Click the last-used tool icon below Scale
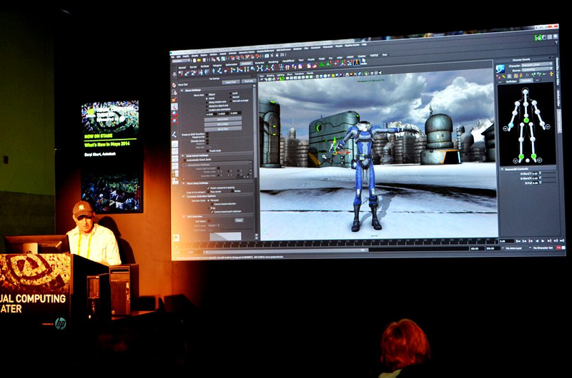572x378 pixels. (174, 135)
